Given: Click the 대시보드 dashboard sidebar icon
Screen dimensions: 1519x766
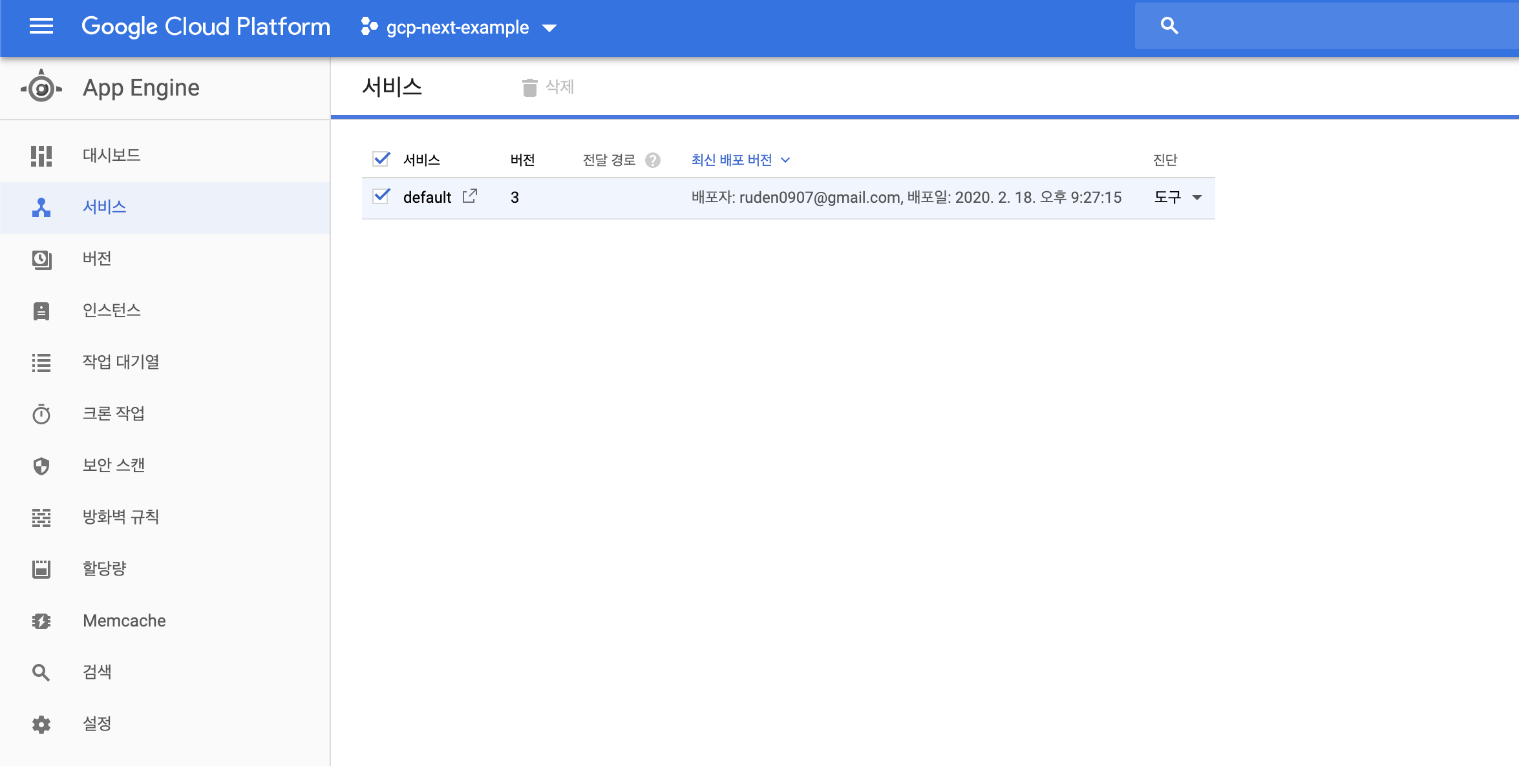Looking at the screenshot, I should (x=41, y=156).
